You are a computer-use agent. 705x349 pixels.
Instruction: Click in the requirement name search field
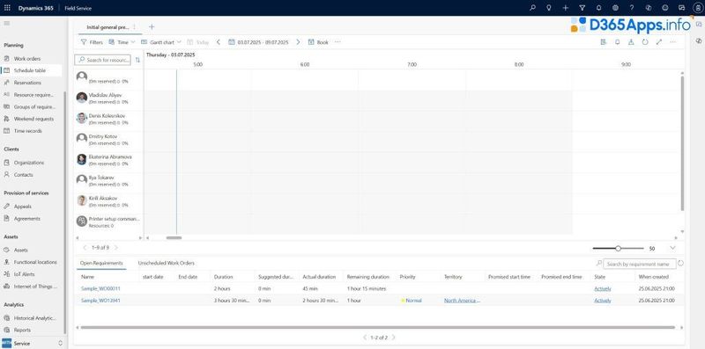pyautogui.click(x=640, y=265)
